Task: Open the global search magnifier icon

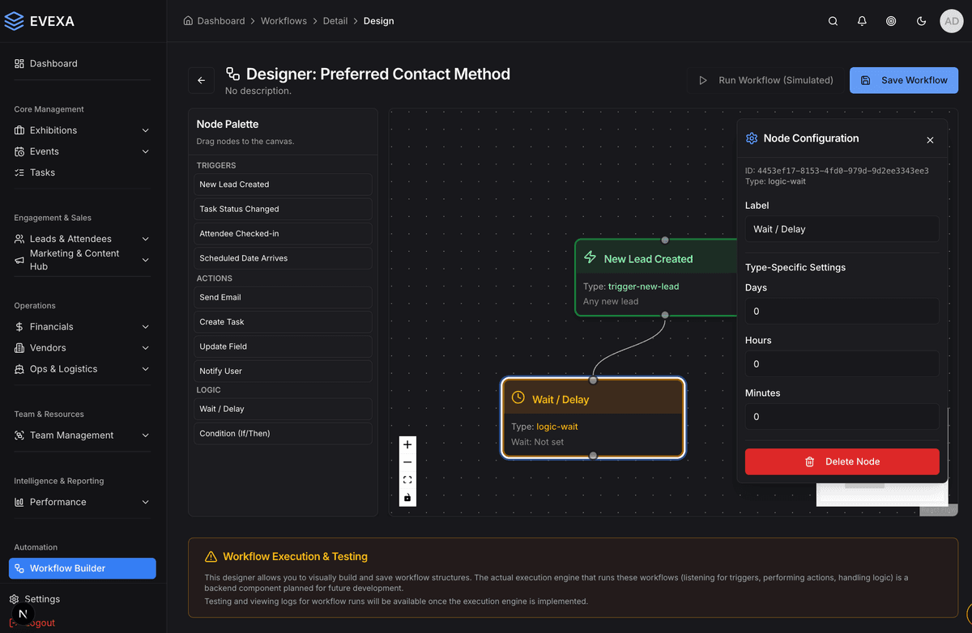Action: pyautogui.click(x=833, y=21)
